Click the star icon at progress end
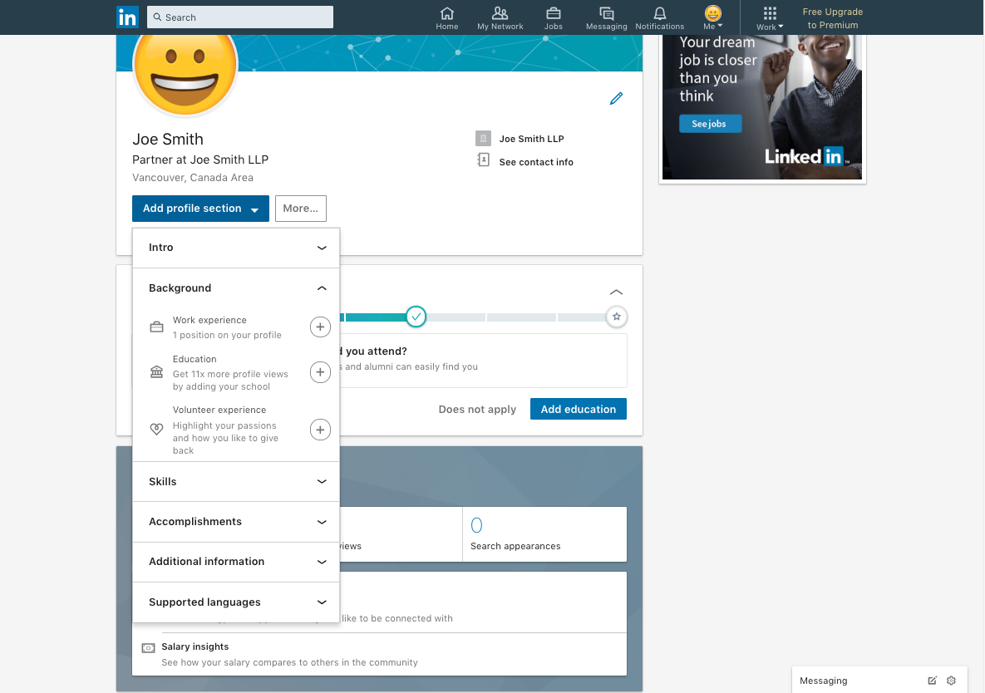The image size is (985, 693). tap(616, 317)
